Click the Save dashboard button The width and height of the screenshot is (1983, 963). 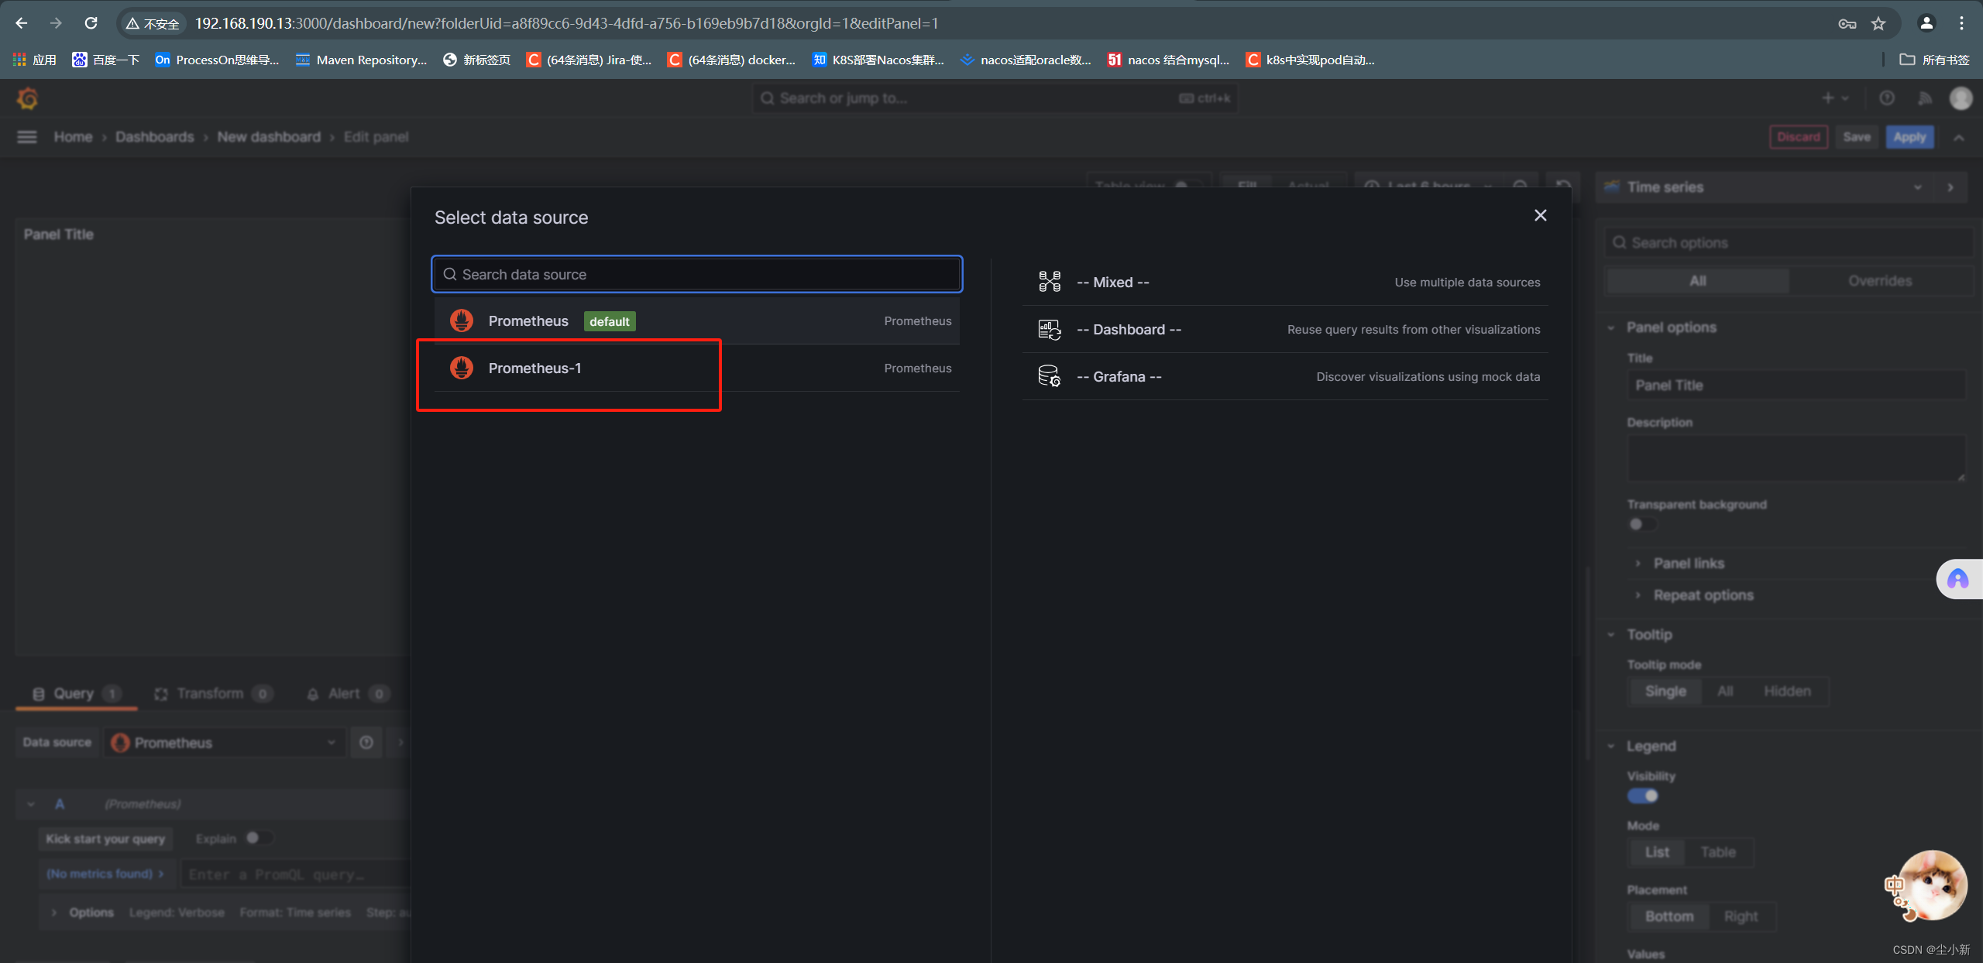[x=1857, y=137]
